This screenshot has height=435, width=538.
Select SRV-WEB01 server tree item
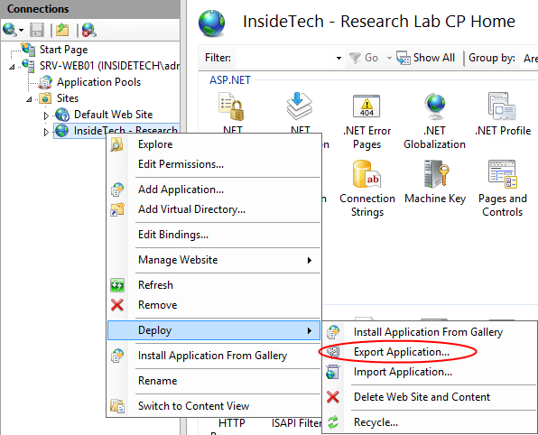110,66
